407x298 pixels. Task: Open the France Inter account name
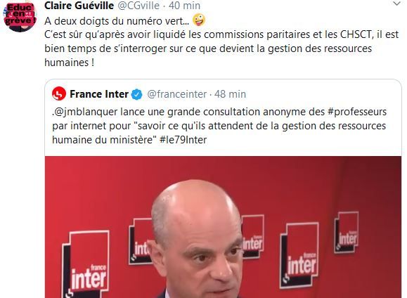(x=99, y=94)
